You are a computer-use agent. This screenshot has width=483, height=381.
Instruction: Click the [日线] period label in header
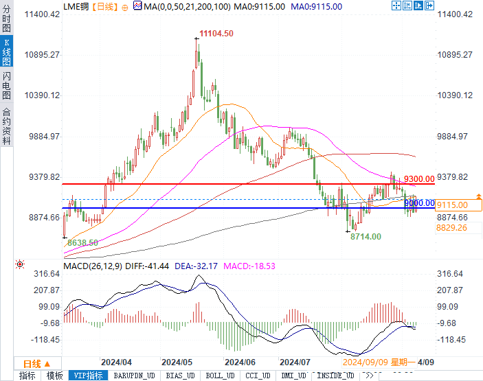tap(105, 7)
